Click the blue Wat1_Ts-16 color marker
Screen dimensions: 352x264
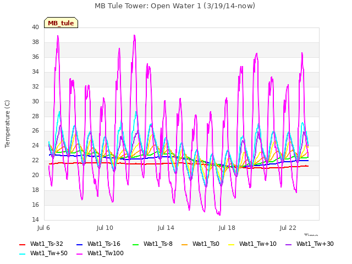point(79,244)
